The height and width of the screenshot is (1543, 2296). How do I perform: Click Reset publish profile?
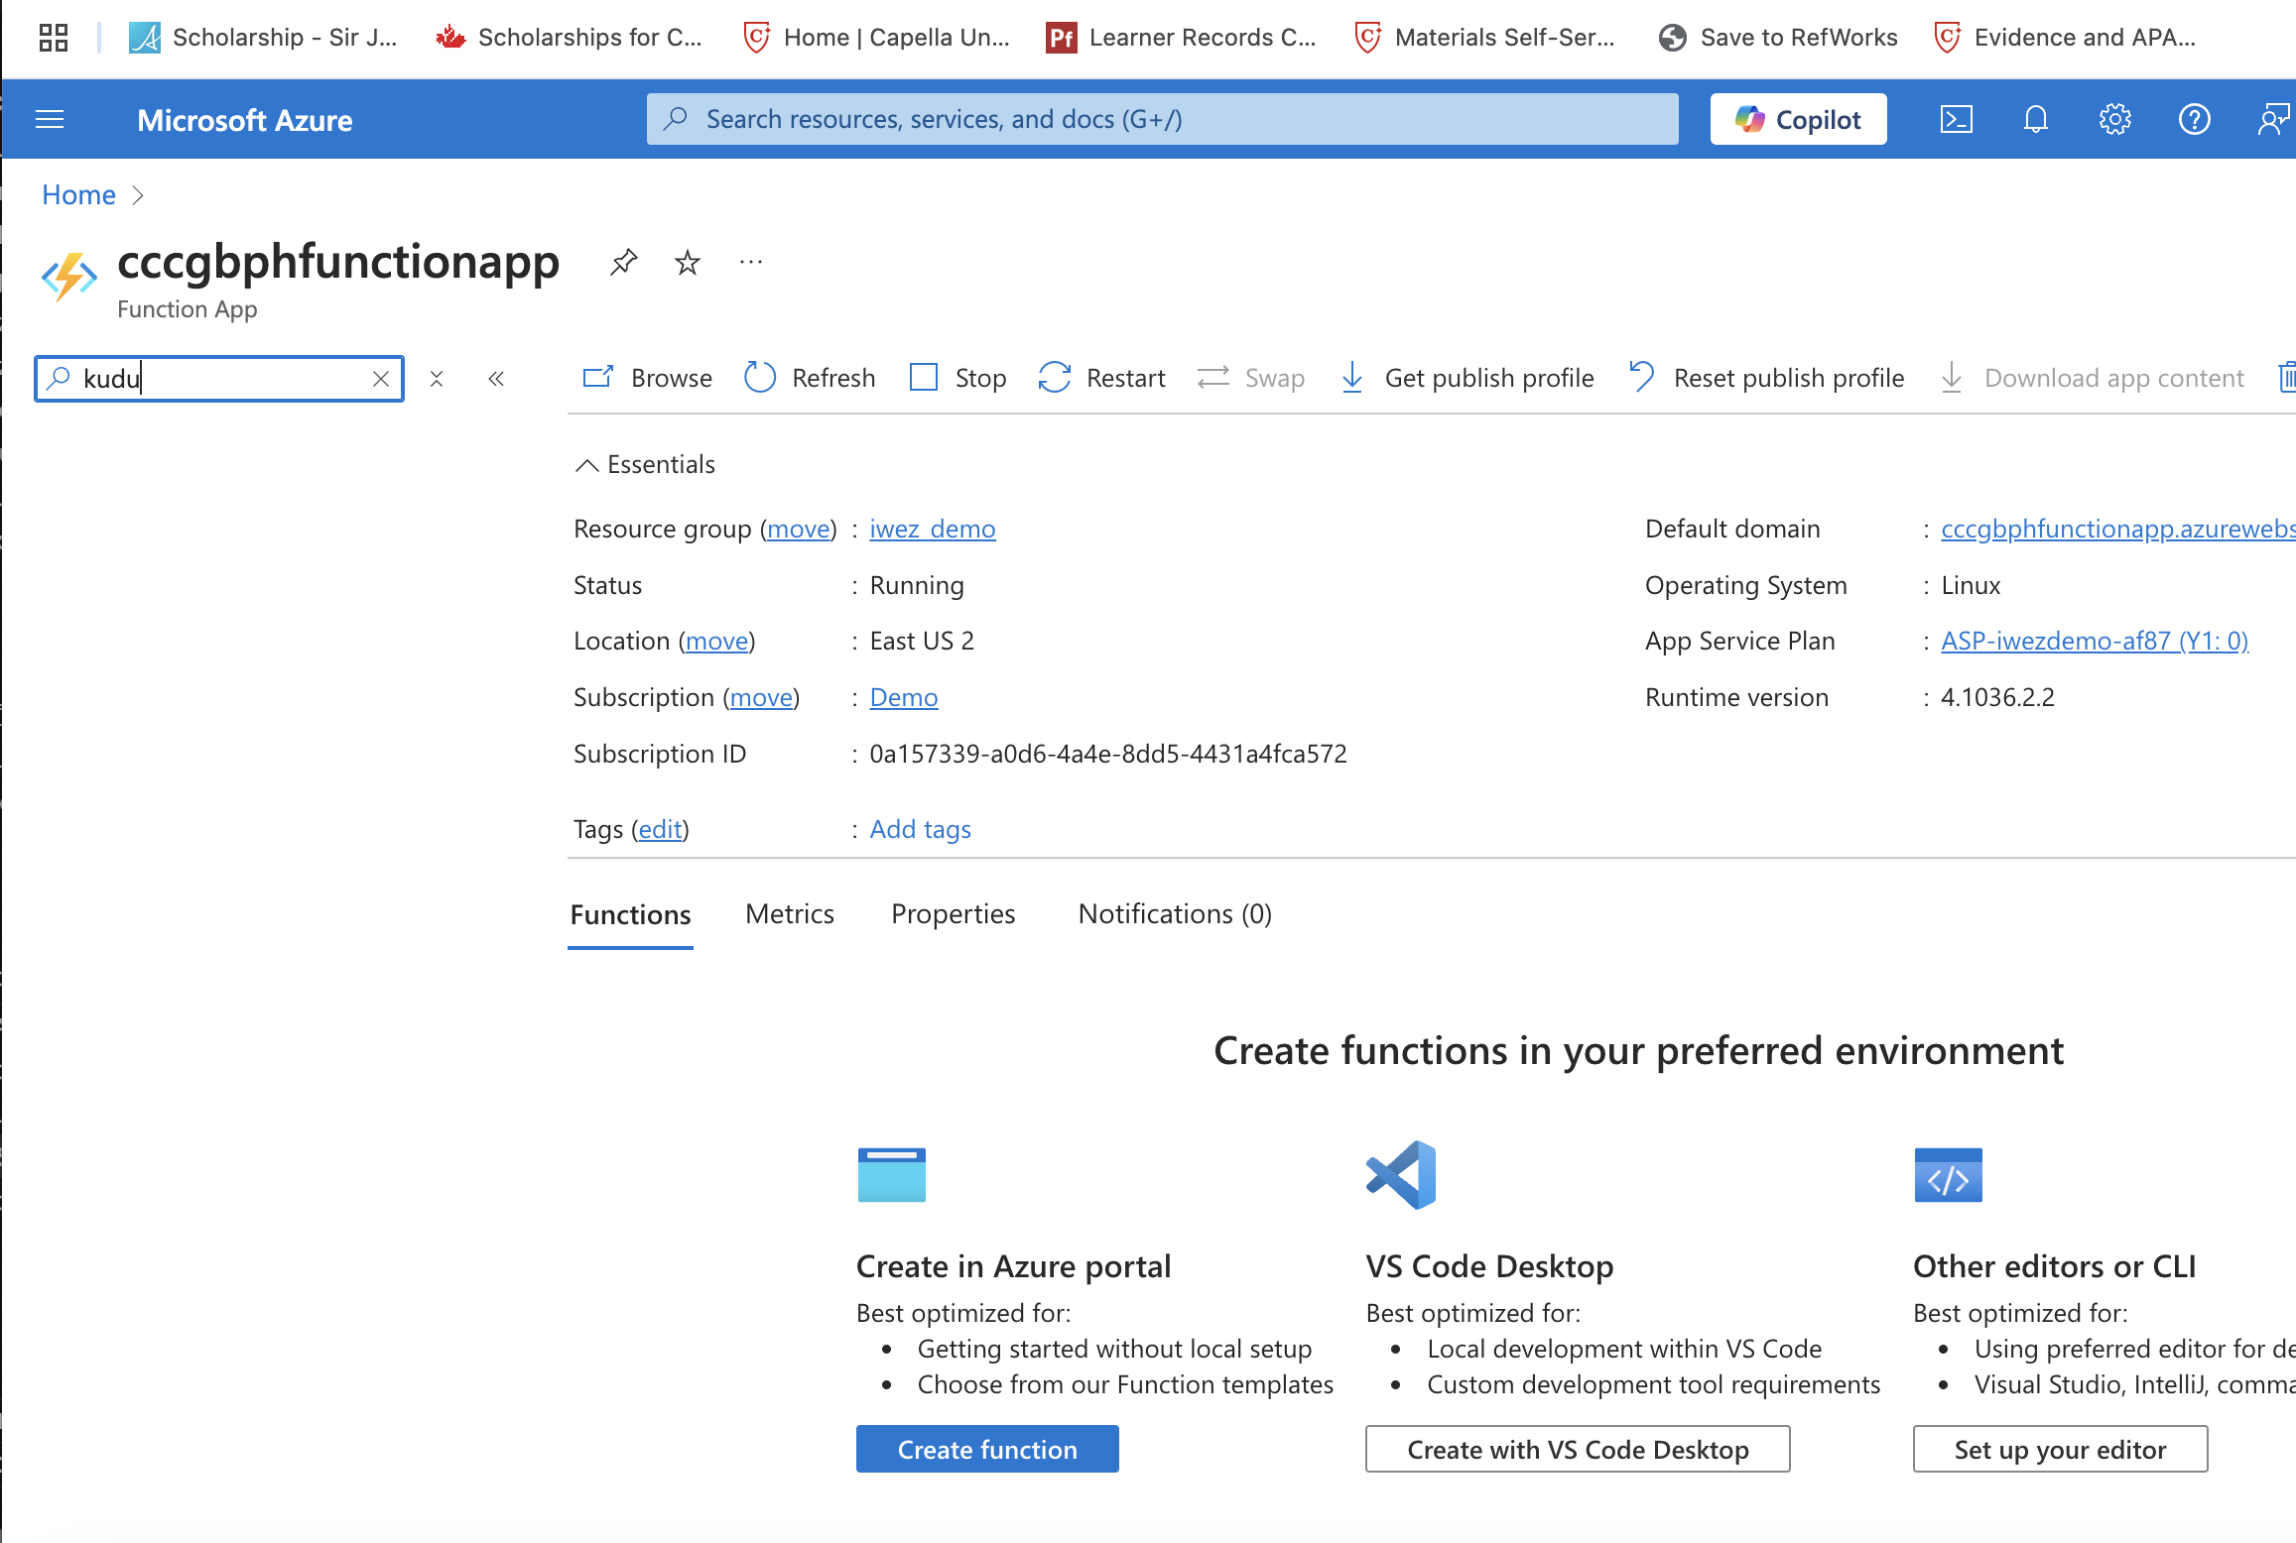pyautogui.click(x=1766, y=378)
